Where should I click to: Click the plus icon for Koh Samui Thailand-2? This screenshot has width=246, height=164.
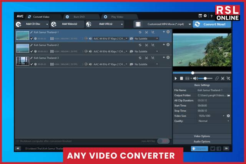pos(164,45)
